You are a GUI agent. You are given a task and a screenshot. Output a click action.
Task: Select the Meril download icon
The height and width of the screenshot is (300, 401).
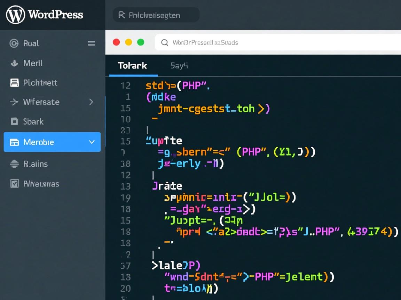14,63
